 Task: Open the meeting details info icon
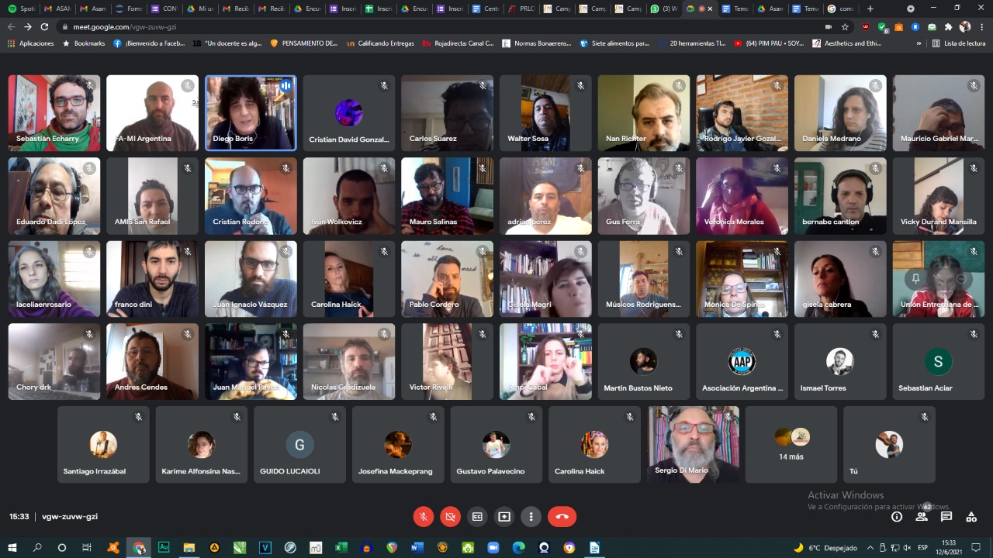(897, 517)
